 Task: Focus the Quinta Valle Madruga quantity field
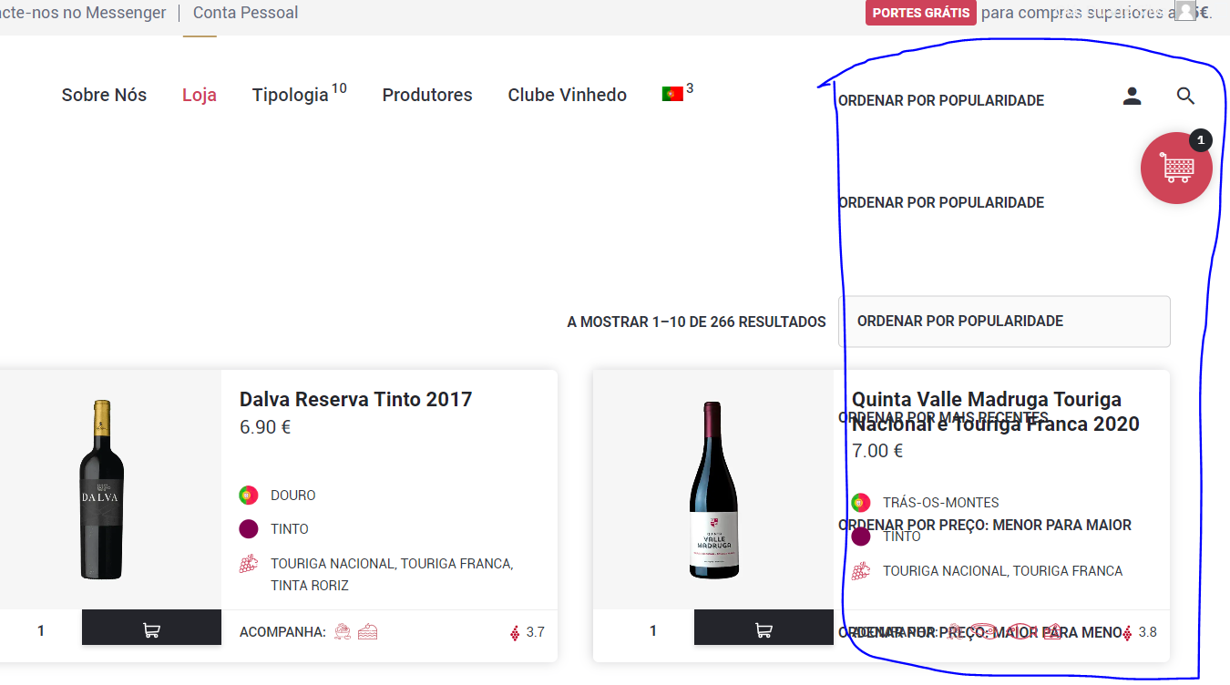click(x=653, y=630)
